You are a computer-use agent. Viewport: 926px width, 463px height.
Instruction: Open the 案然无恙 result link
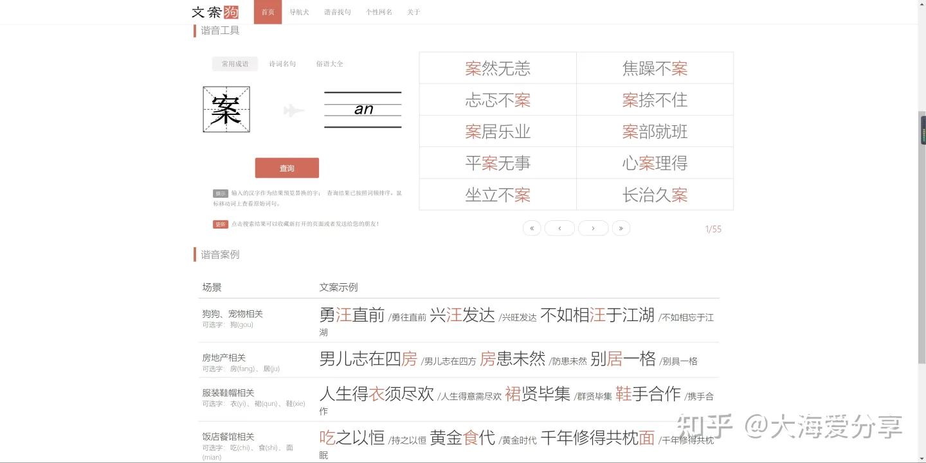pos(498,67)
